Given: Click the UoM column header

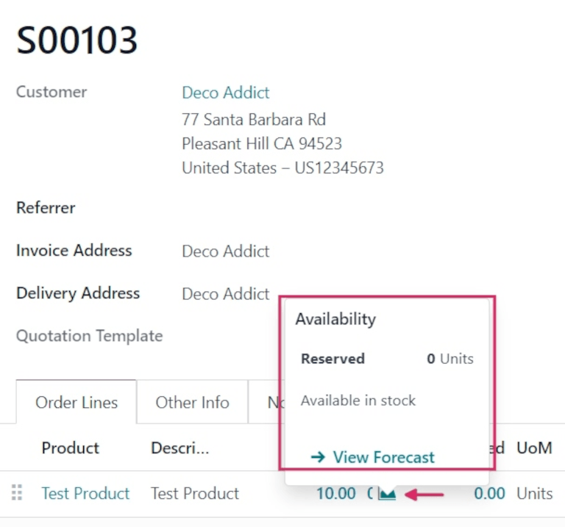Looking at the screenshot, I should tap(534, 448).
